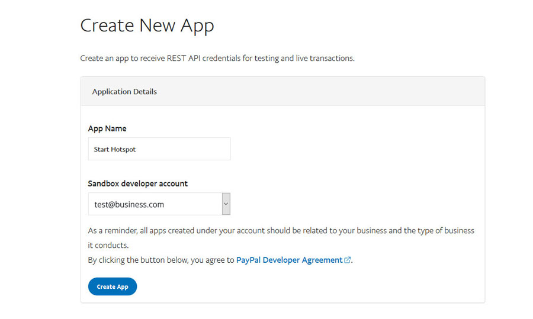This screenshot has height=319, width=533.
Task: Click the external link icon after Developer Agreement
Action: coord(348,260)
